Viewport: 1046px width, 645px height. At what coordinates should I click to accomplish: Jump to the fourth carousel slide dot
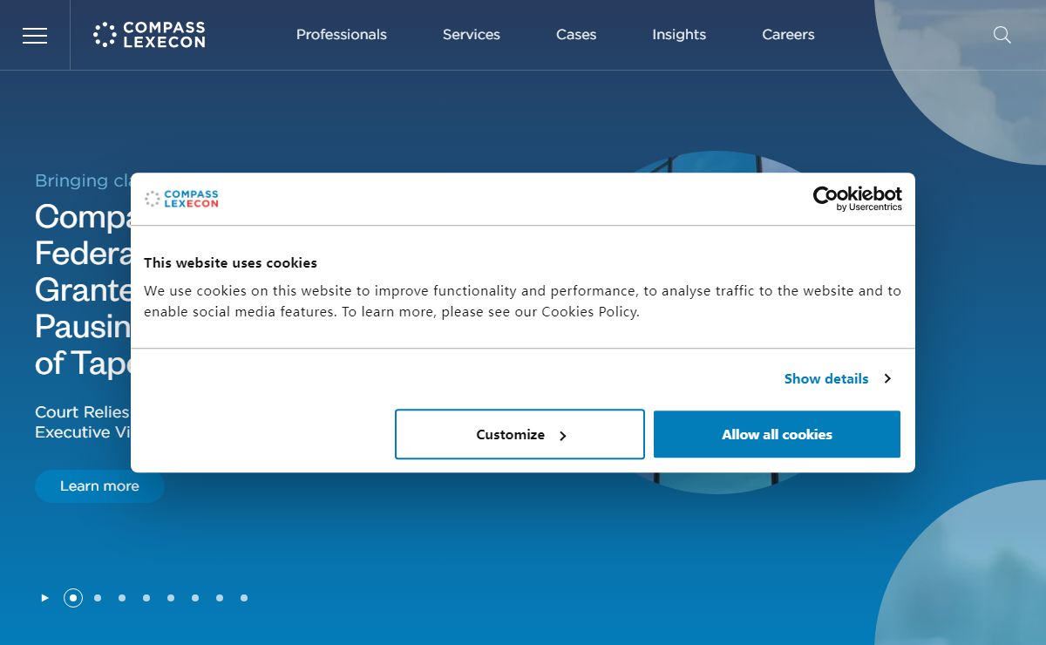click(146, 598)
